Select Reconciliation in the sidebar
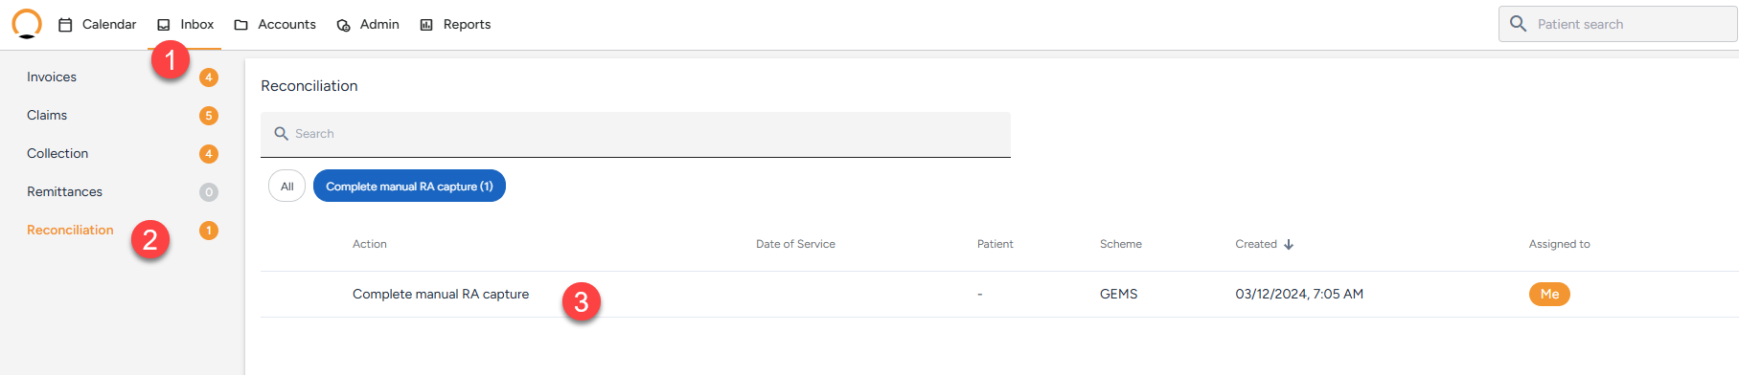Image resolution: width=1739 pixels, height=375 pixels. click(x=70, y=231)
